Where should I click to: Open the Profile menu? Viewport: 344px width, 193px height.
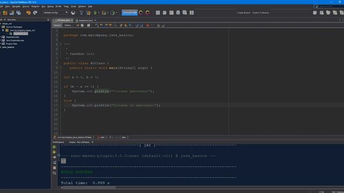(59, 6)
